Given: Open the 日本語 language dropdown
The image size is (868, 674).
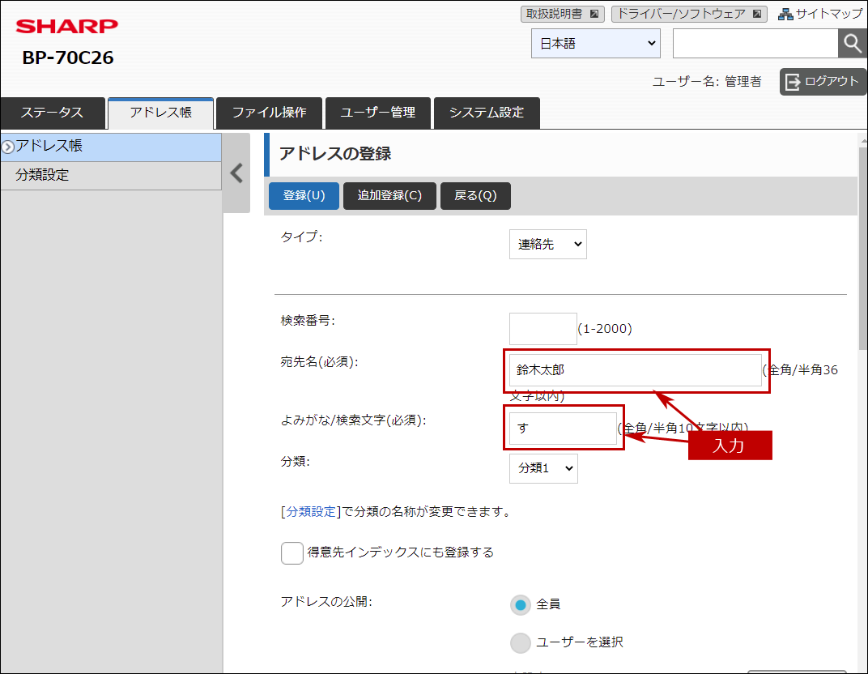Looking at the screenshot, I should tap(596, 43).
